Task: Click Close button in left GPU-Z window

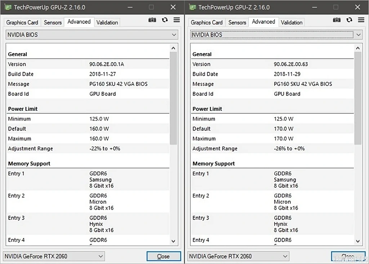Action: (x=164, y=256)
